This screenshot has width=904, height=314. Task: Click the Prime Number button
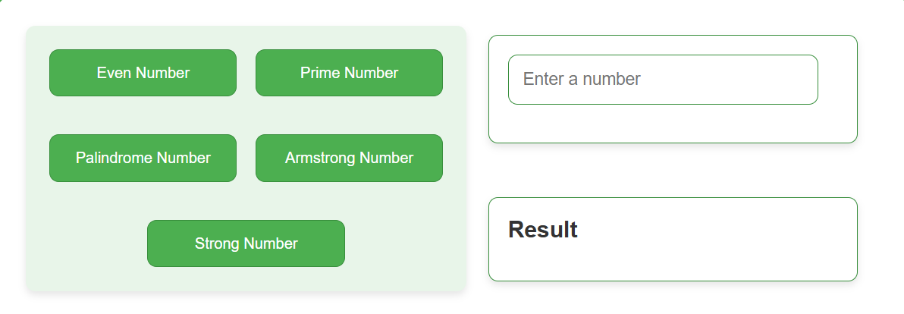tap(350, 73)
